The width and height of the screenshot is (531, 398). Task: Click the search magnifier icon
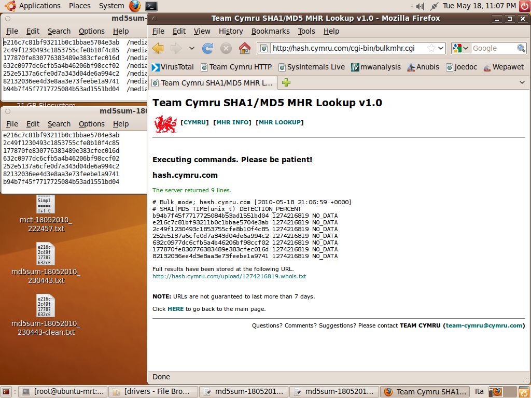pos(521,48)
